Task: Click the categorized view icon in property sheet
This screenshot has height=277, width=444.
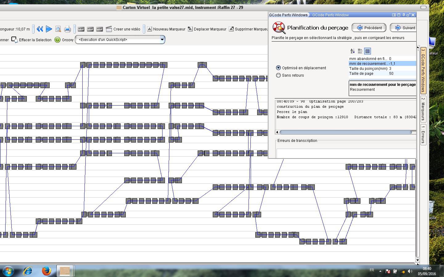Action: [360, 51]
